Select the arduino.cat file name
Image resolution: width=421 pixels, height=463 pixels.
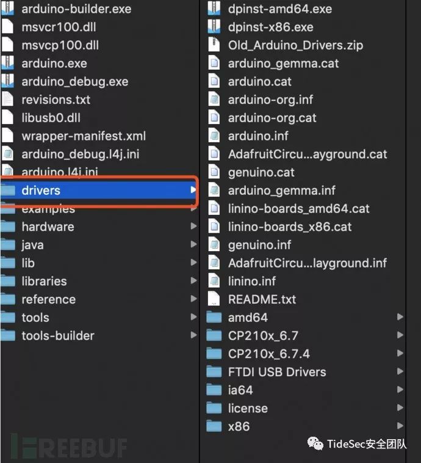tap(260, 81)
